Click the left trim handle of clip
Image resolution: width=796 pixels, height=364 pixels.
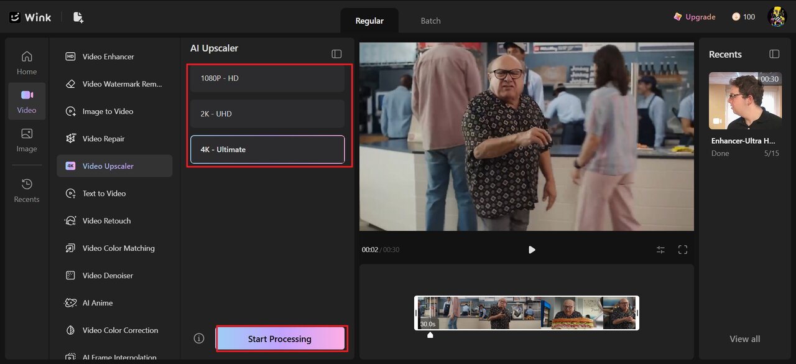pos(416,312)
